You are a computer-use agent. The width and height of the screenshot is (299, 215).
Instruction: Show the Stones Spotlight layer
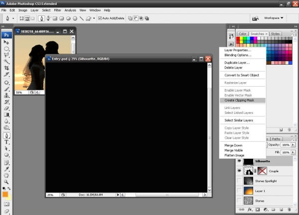[x=239, y=181]
